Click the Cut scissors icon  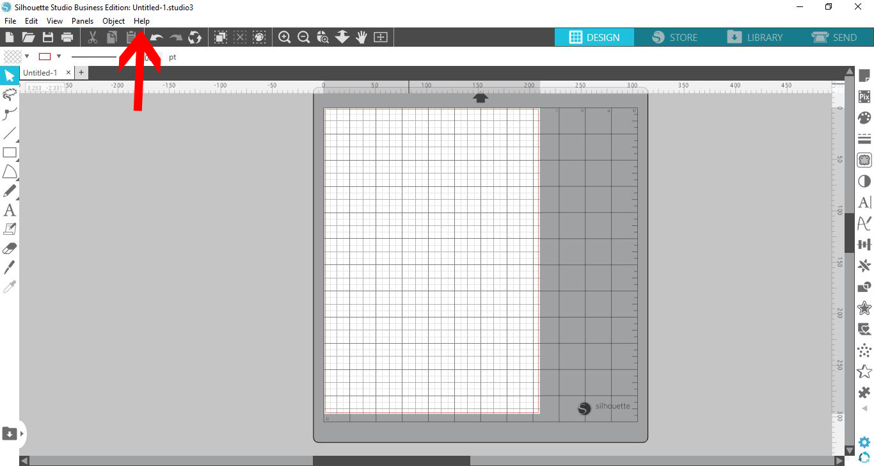tap(93, 37)
